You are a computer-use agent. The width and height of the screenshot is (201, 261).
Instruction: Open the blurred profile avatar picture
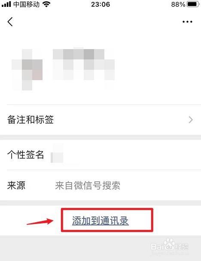pyautogui.click(x=27, y=70)
